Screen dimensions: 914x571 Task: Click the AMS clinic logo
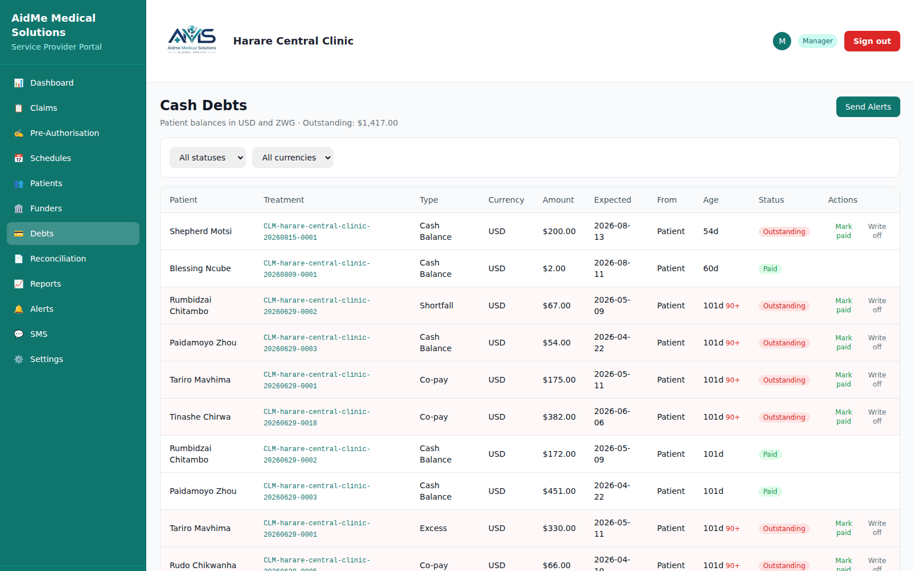point(192,40)
